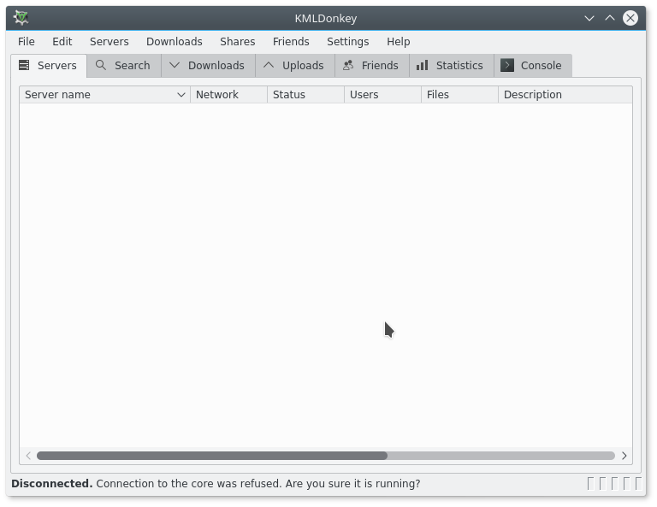Click the Statistics tab bar-chart icon

pos(422,65)
